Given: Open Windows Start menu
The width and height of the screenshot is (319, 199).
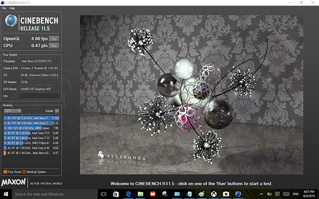Looking at the screenshot, I should [x=6, y=194].
